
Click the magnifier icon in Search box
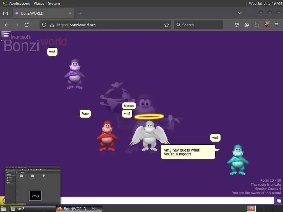pyautogui.click(x=178, y=25)
